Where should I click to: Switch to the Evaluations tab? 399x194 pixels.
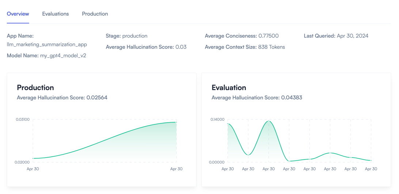pyautogui.click(x=55, y=14)
